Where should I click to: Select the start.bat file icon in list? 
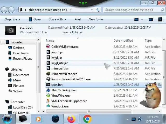pos(48,84)
